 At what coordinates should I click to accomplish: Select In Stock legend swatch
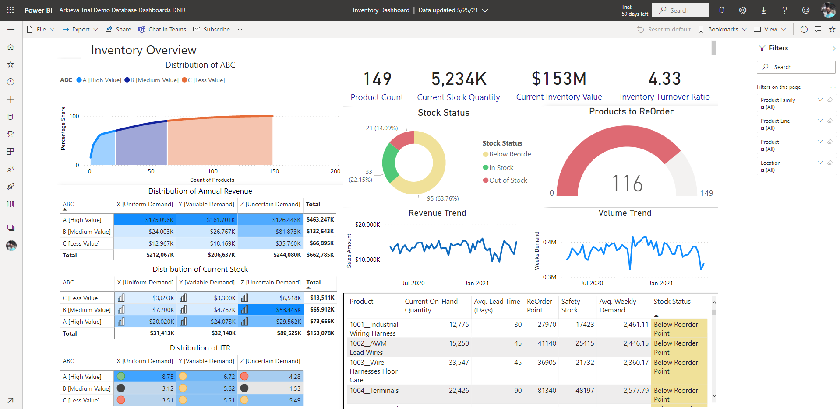tap(485, 167)
